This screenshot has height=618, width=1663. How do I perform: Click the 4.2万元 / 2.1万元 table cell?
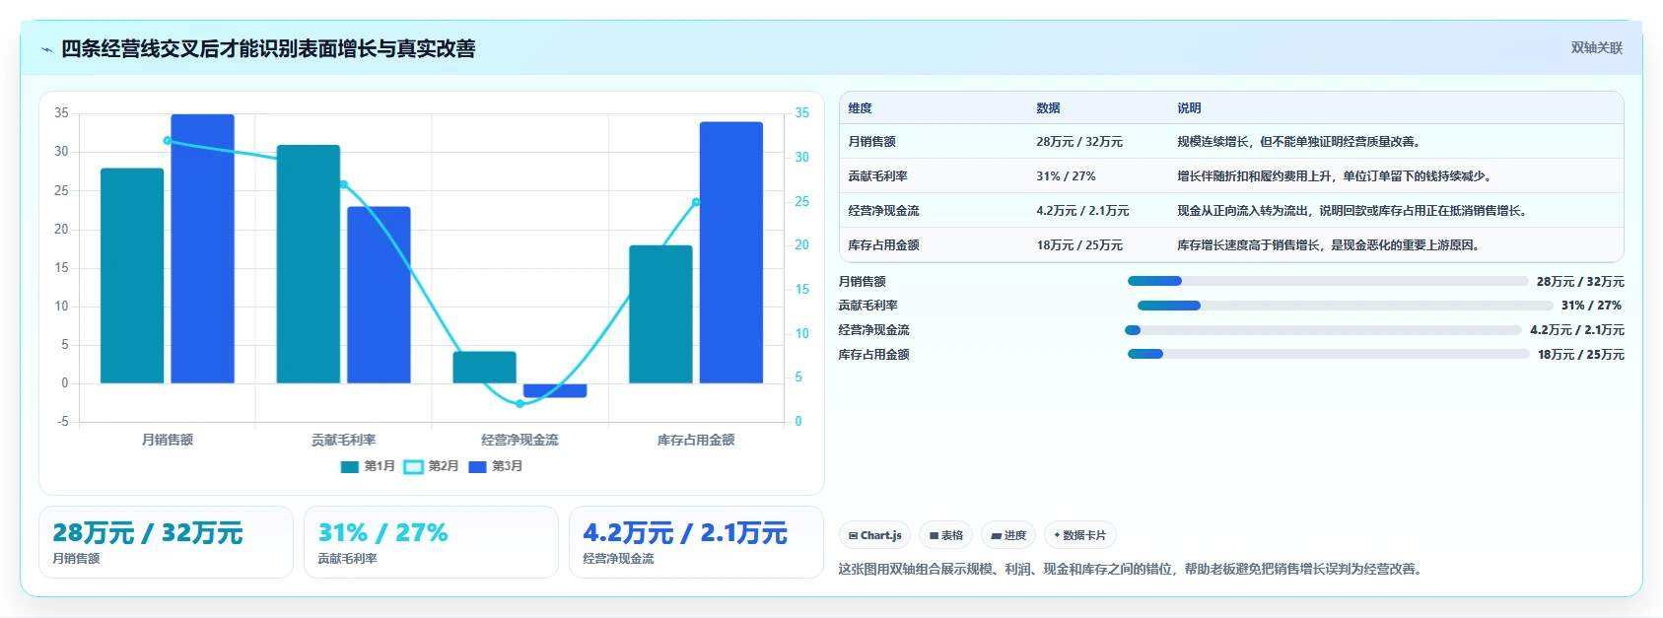coord(1082,211)
